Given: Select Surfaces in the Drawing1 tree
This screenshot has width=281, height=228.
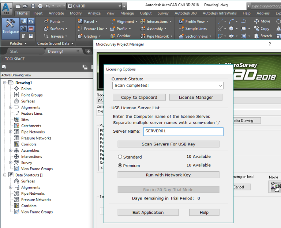Looking at the screenshot, I should tap(28, 101).
